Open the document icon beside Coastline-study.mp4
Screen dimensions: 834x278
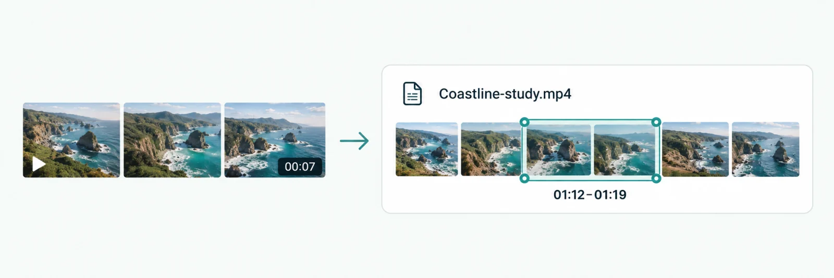(412, 94)
